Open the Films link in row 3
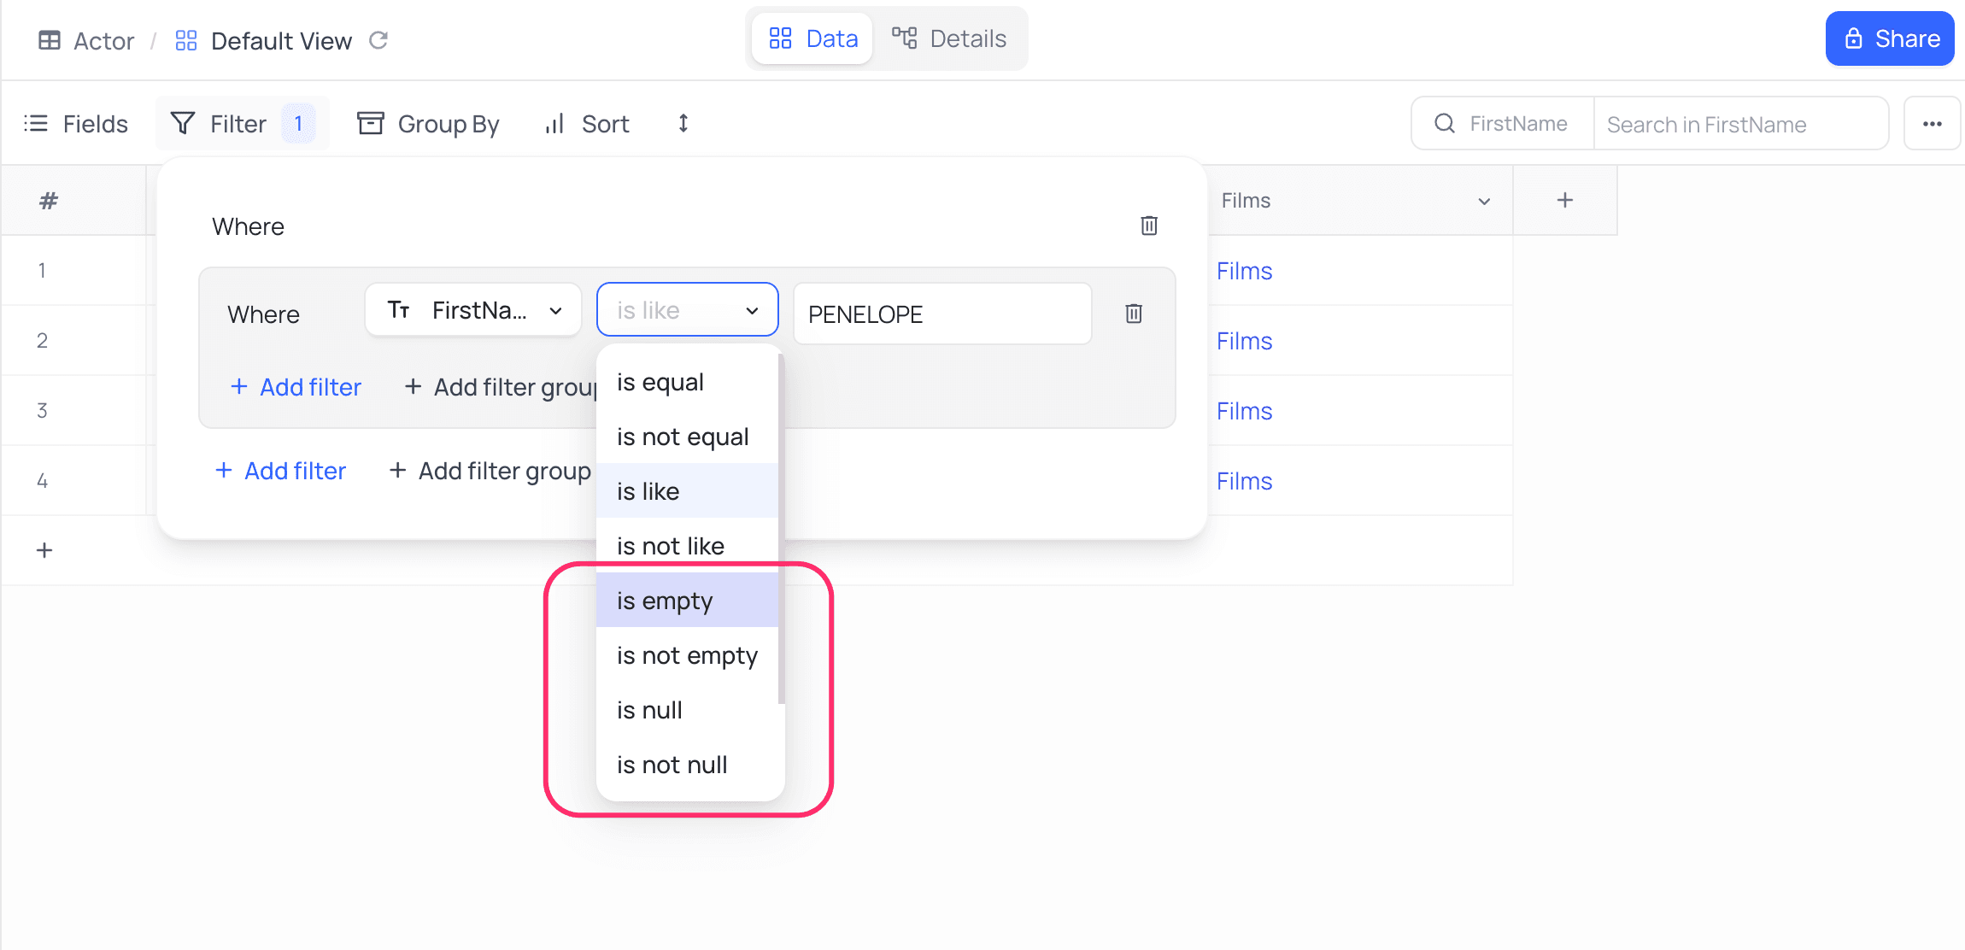1965x950 pixels. point(1244,411)
